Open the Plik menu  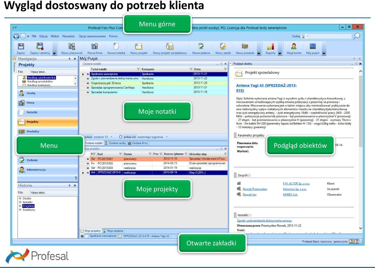tap(34, 36)
